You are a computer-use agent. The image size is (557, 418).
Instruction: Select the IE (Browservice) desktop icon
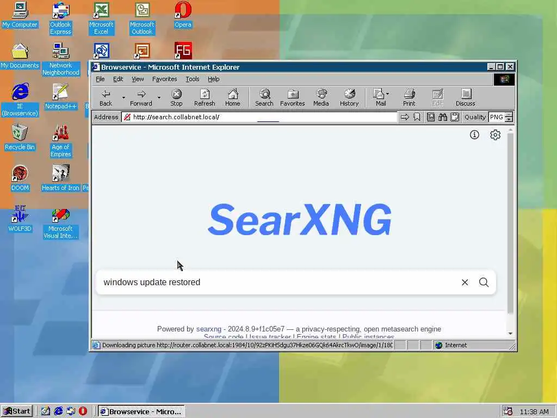tap(20, 100)
